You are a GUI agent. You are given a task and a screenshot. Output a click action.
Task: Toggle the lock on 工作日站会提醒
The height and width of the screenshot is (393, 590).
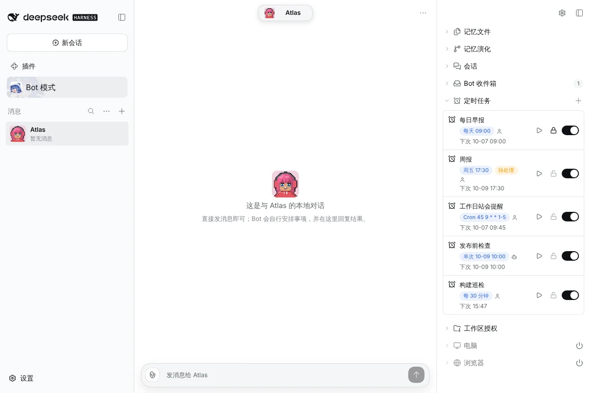point(554,217)
